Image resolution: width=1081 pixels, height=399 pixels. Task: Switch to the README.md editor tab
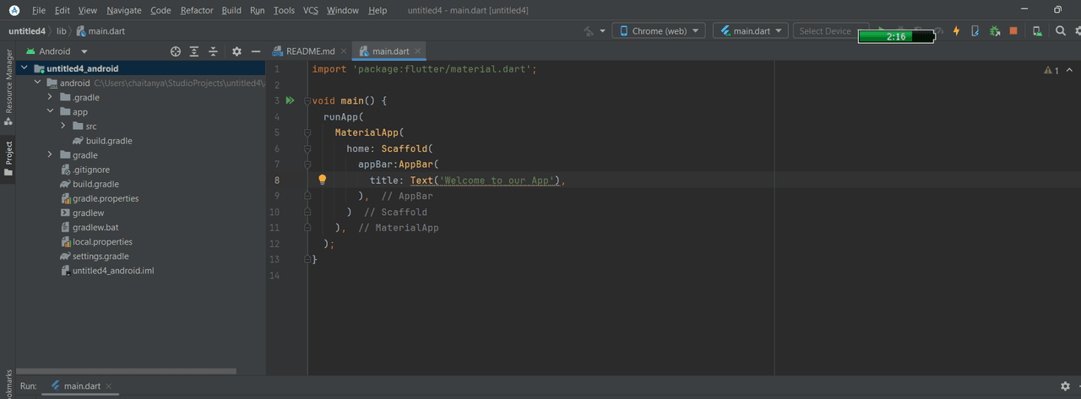coord(309,51)
